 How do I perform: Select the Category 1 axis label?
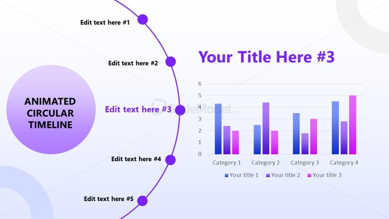click(227, 163)
